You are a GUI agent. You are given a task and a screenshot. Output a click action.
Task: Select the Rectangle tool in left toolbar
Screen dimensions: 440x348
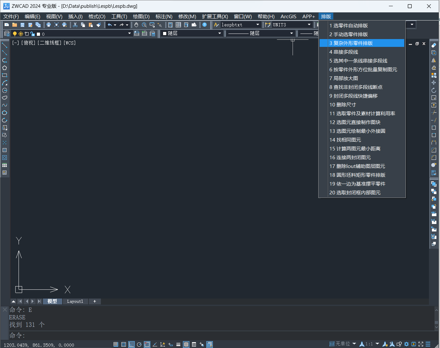pos(5,75)
